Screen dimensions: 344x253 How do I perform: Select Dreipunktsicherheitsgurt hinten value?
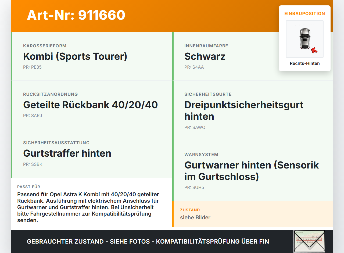tap(244, 111)
